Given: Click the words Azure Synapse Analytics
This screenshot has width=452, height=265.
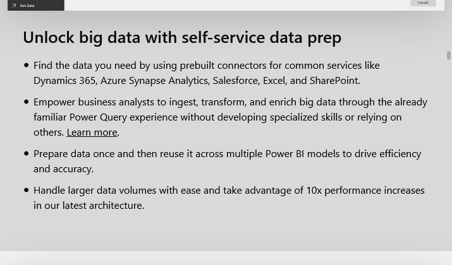Looking at the screenshot, I should 154,81.
